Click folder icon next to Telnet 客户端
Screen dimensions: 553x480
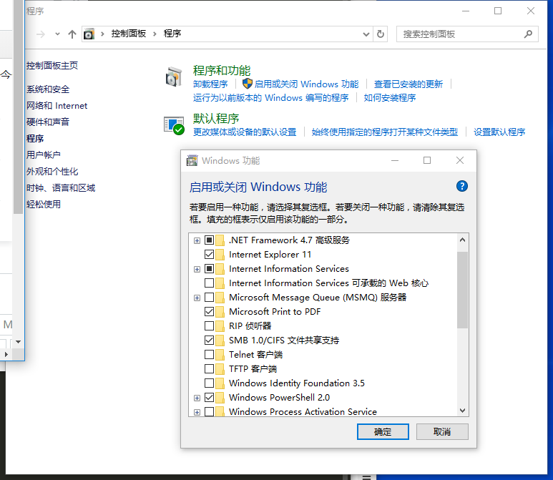(220, 354)
